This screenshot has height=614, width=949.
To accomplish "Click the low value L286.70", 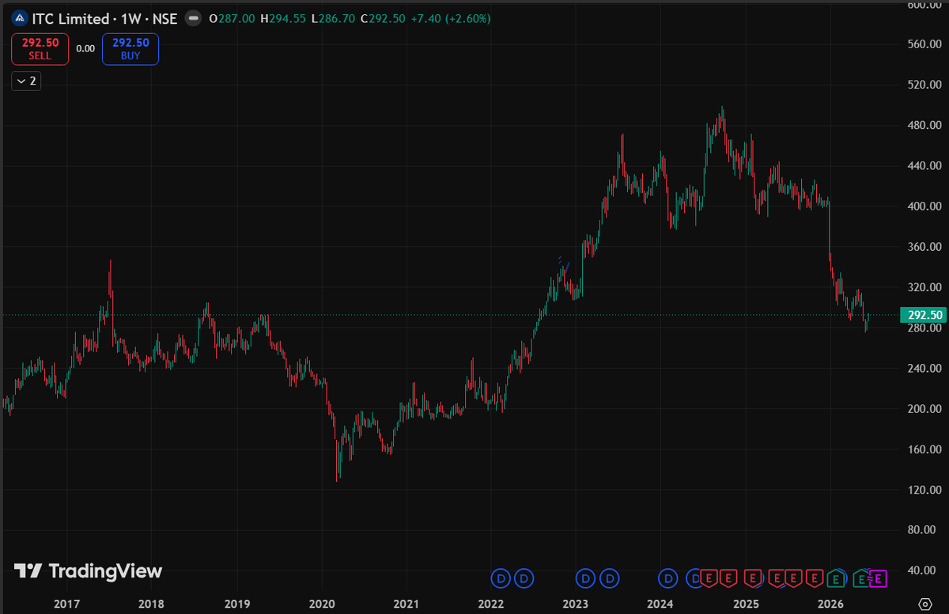I will coord(333,18).
